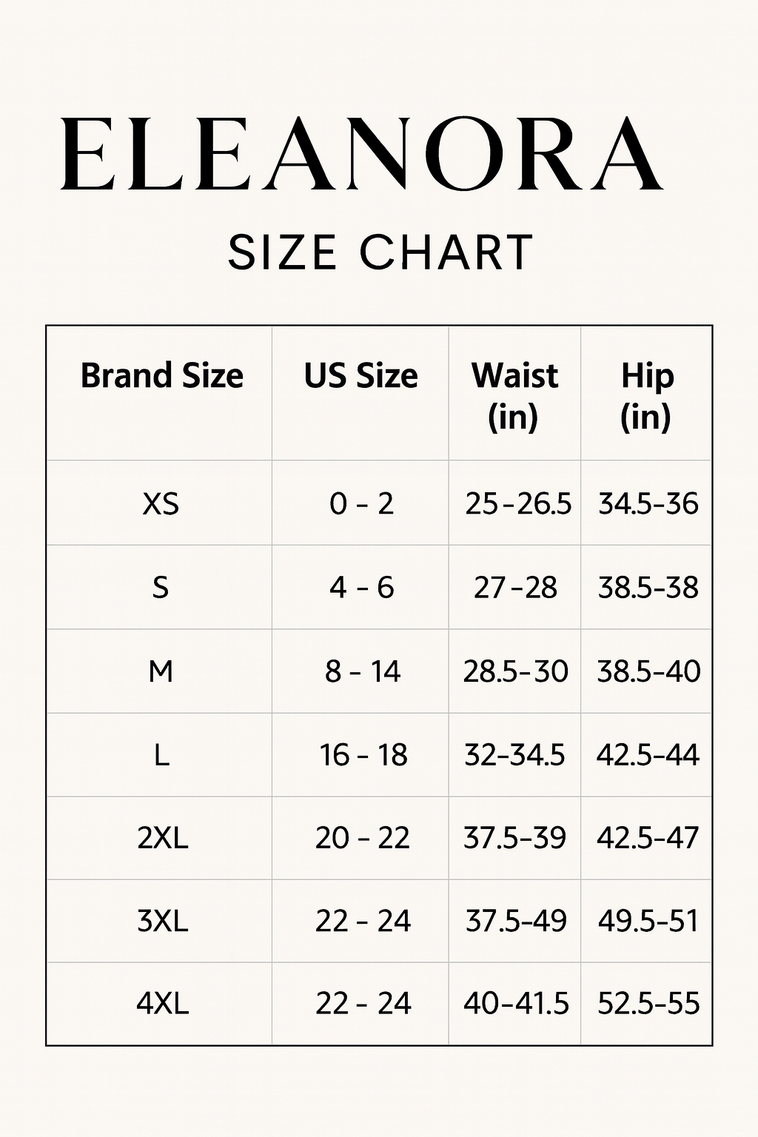Click the ELEANORA brand title
Image resolution: width=758 pixels, height=1137 pixels.
pos(361,155)
